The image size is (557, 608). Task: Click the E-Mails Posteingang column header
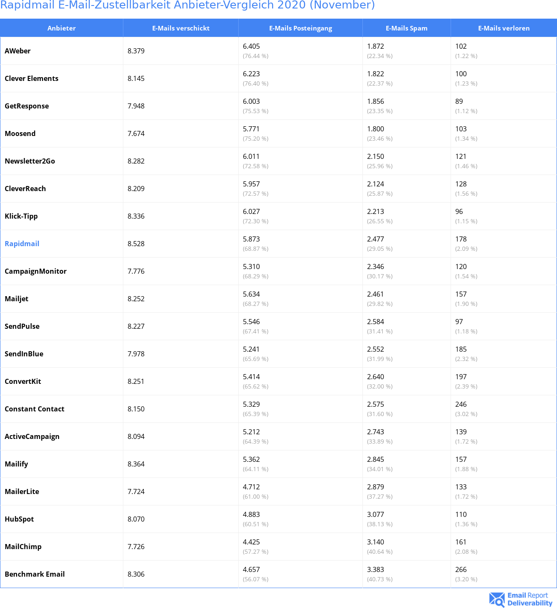(301, 28)
